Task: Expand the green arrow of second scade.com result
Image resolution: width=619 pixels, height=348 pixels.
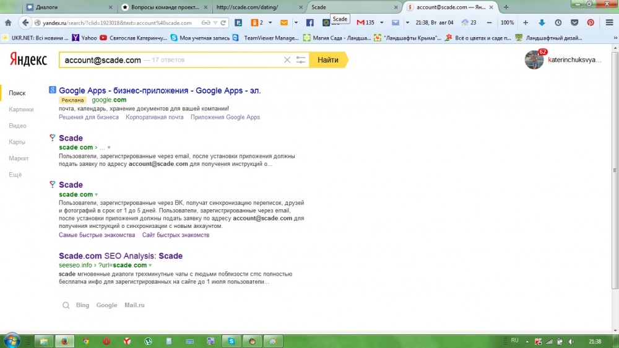Action: coord(97,194)
